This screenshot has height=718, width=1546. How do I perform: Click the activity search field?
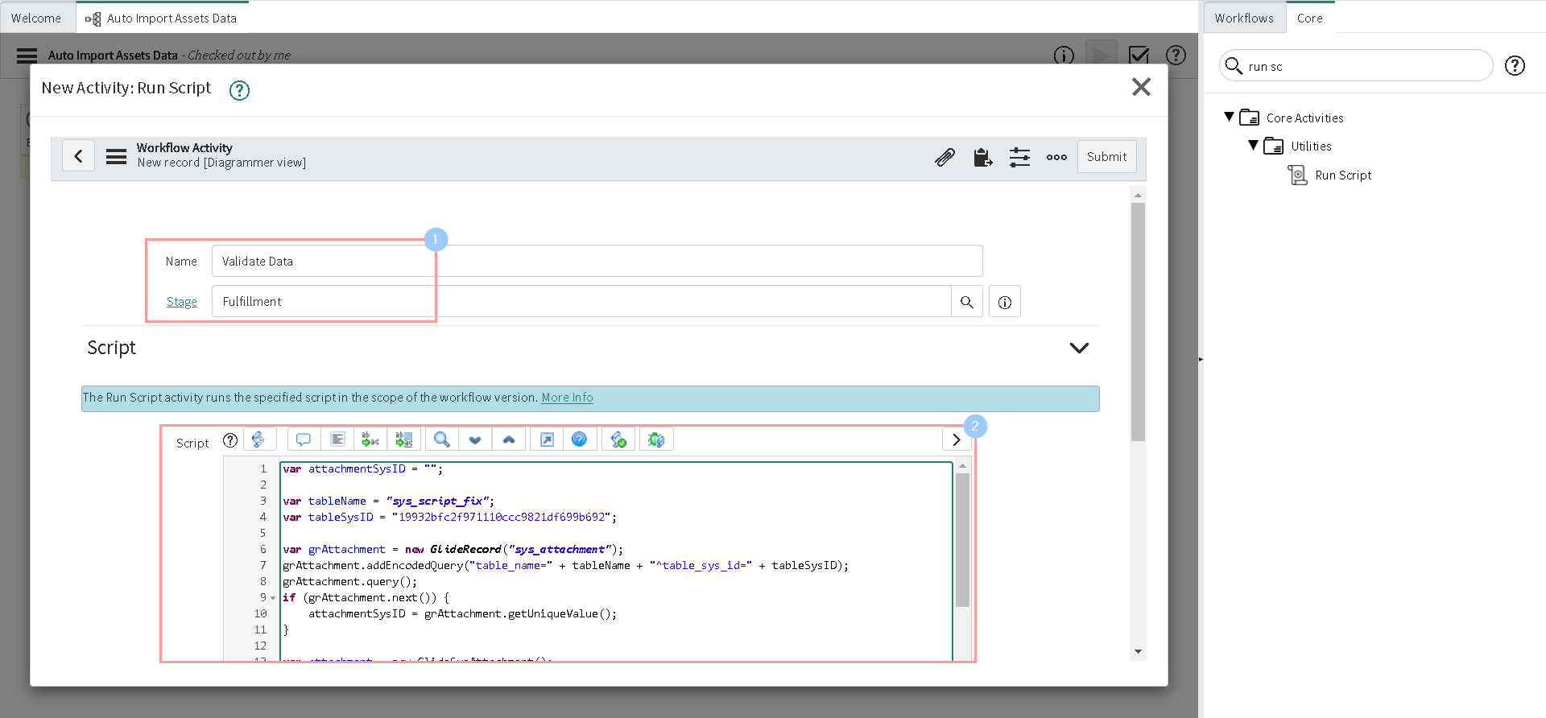(1357, 66)
